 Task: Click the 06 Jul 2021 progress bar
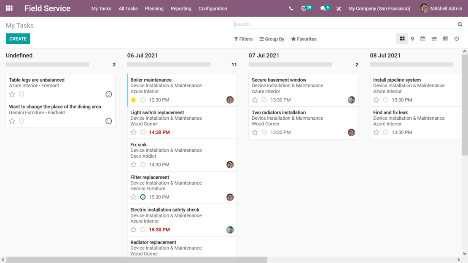coord(169,64)
